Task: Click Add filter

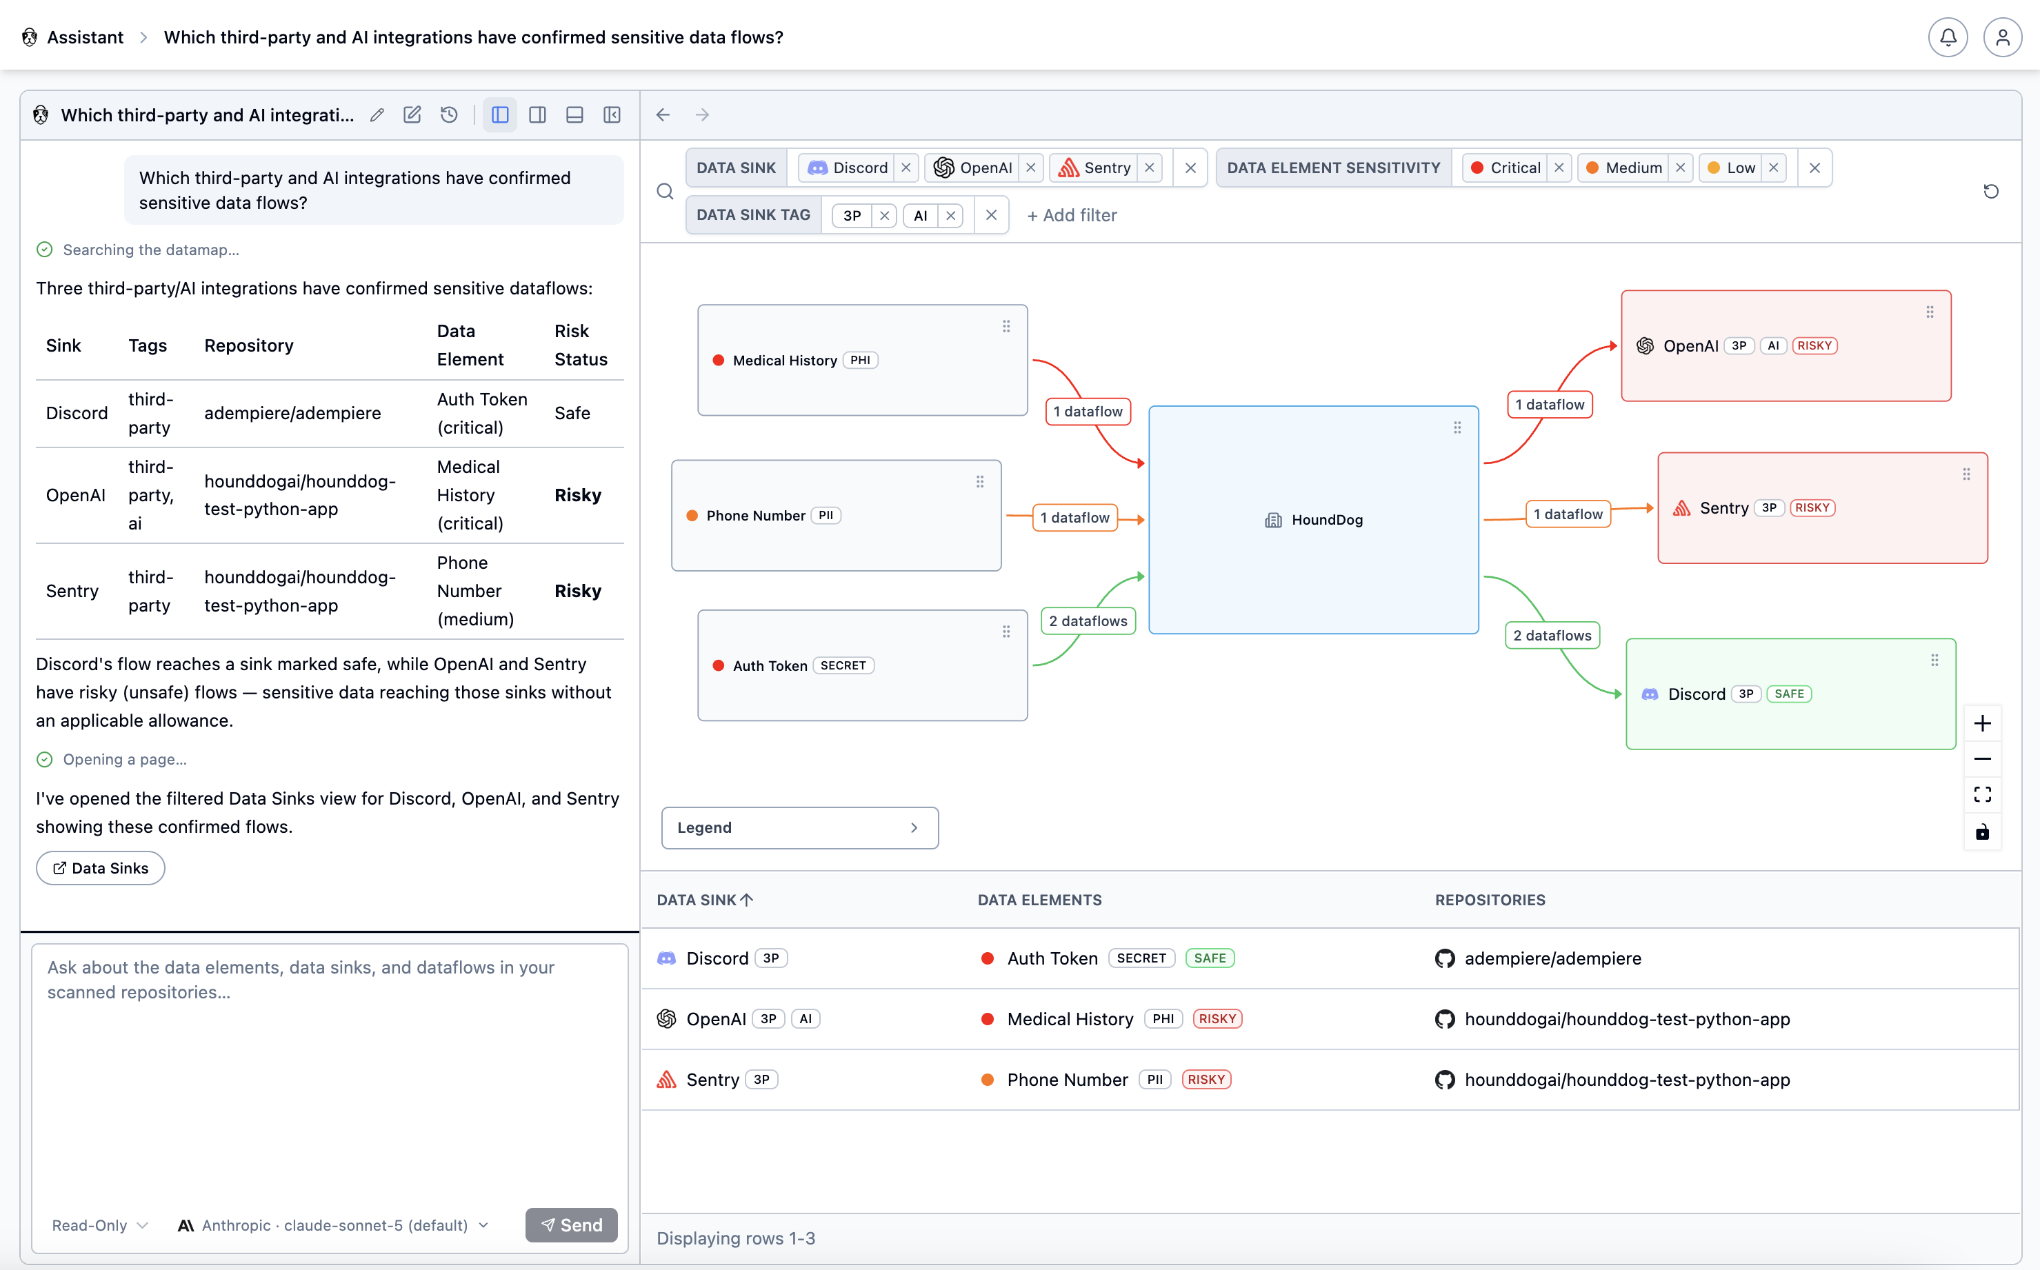Action: coord(1071,215)
